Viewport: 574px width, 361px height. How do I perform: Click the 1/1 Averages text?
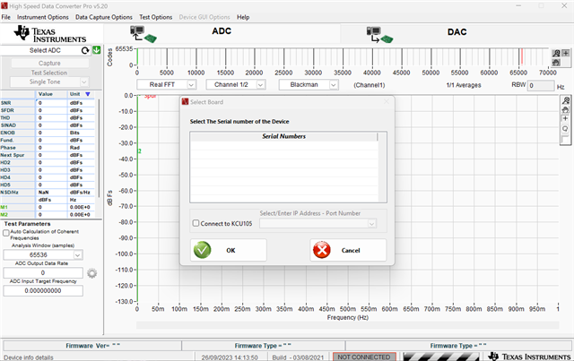(x=464, y=85)
